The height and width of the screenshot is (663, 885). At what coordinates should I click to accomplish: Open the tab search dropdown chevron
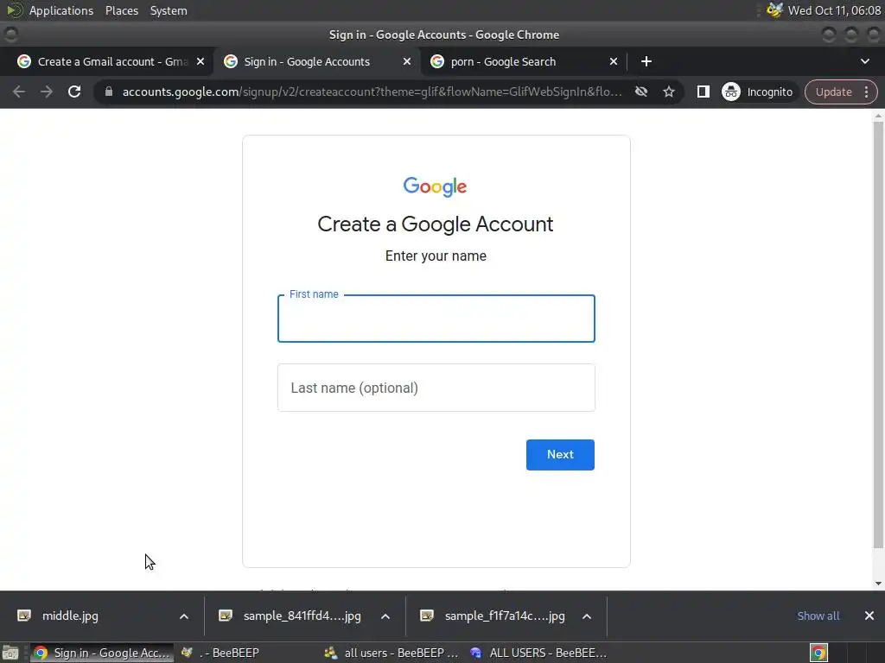(864, 61)
